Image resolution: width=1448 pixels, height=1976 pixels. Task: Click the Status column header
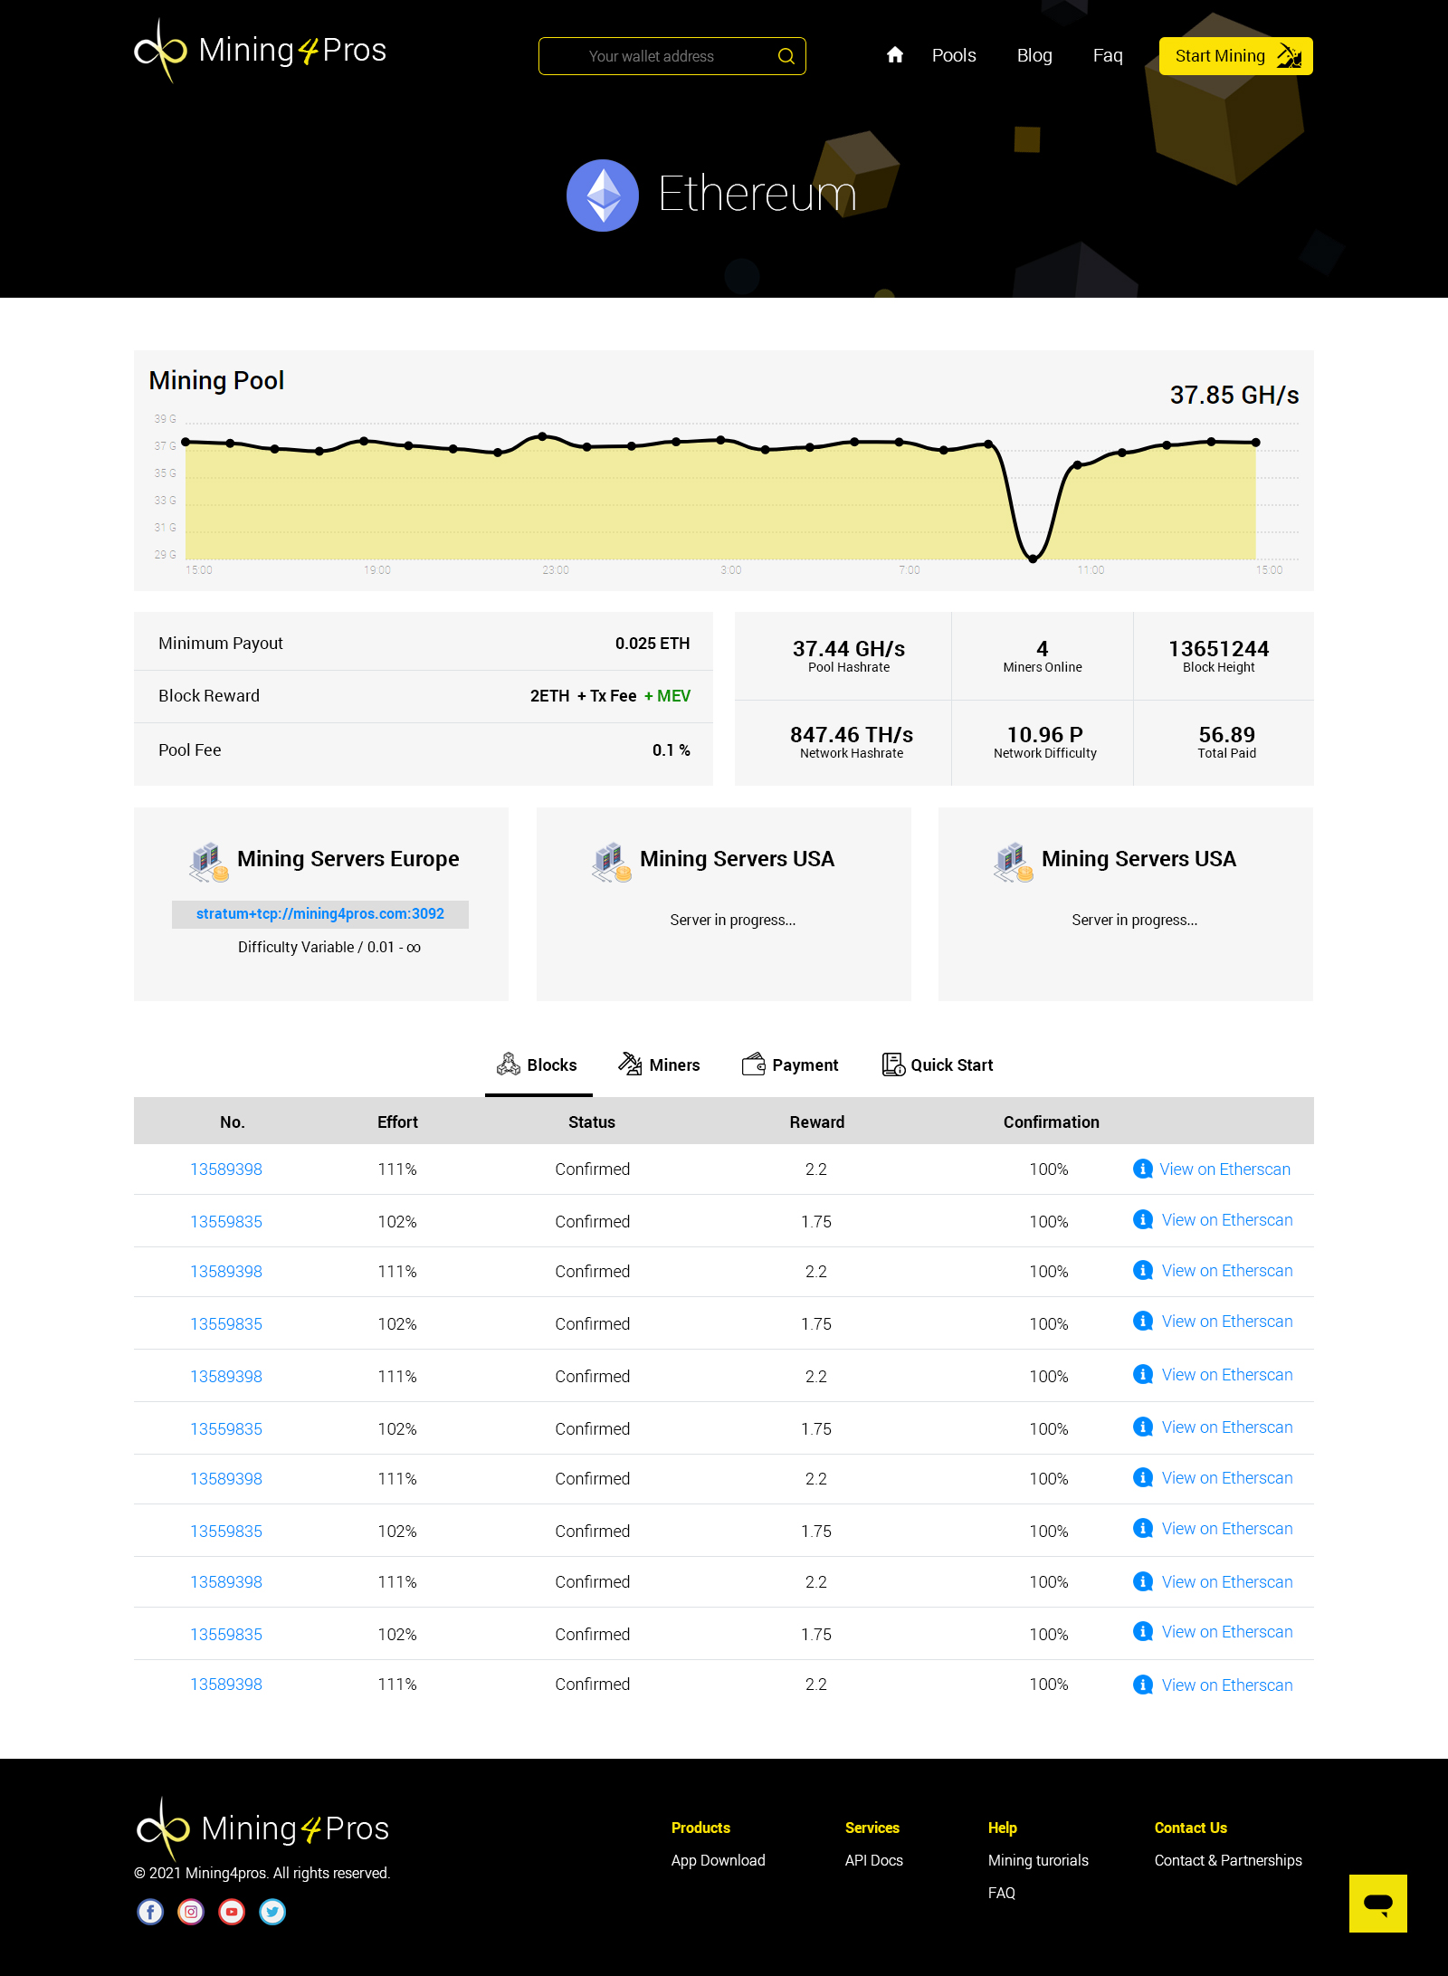tap(592, 1122)
